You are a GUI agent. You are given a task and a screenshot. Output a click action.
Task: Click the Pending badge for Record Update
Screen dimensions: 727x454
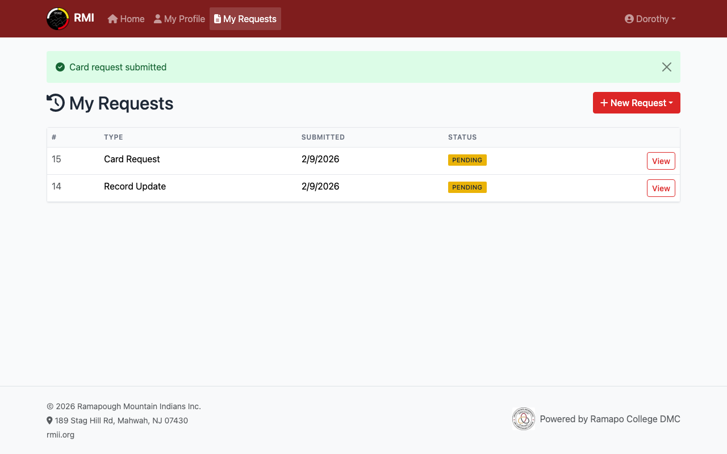pyautogui.click(x=467, y=187)
